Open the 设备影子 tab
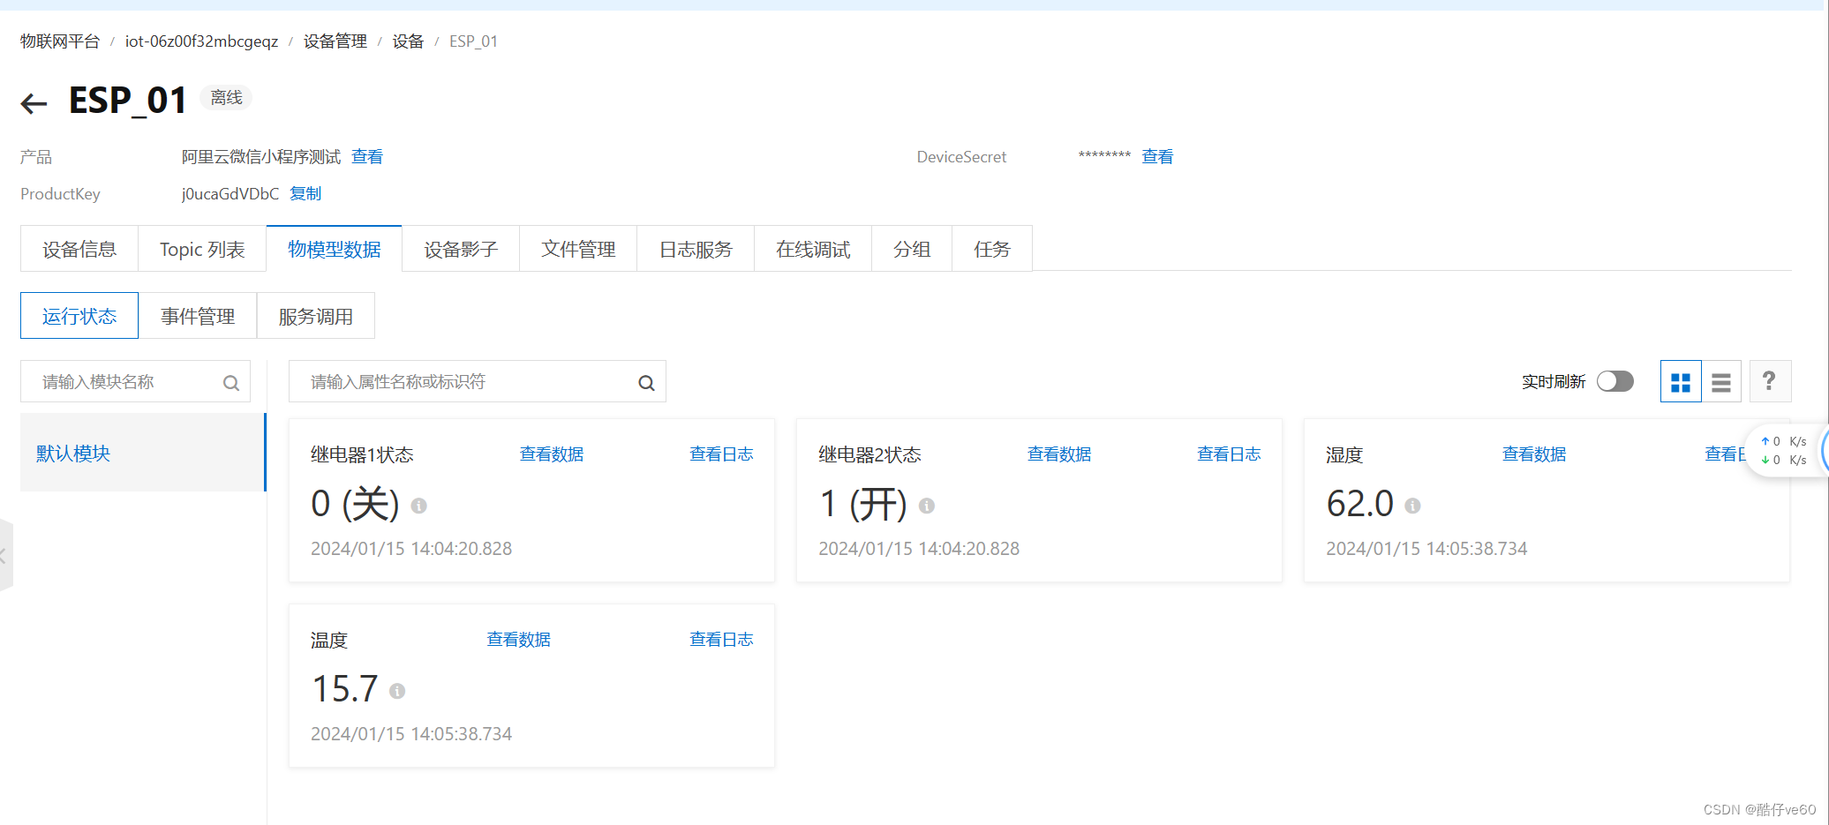Image resolution: width=1829 pixels, height=825 pixels. (460, 248)
